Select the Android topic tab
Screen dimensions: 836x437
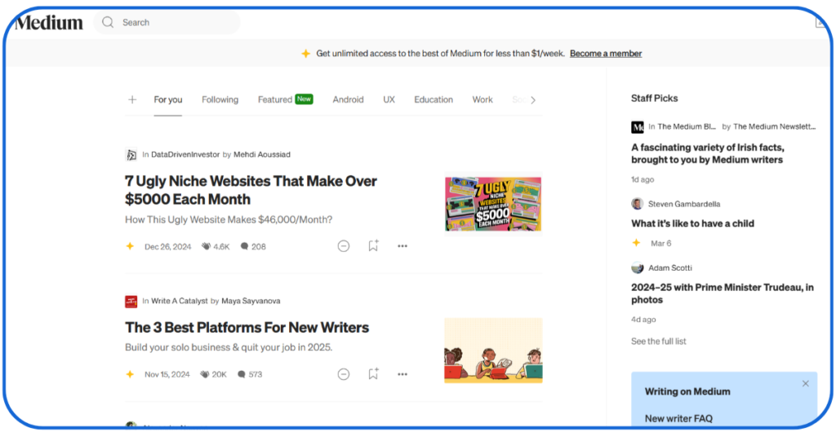click(348, 99)
